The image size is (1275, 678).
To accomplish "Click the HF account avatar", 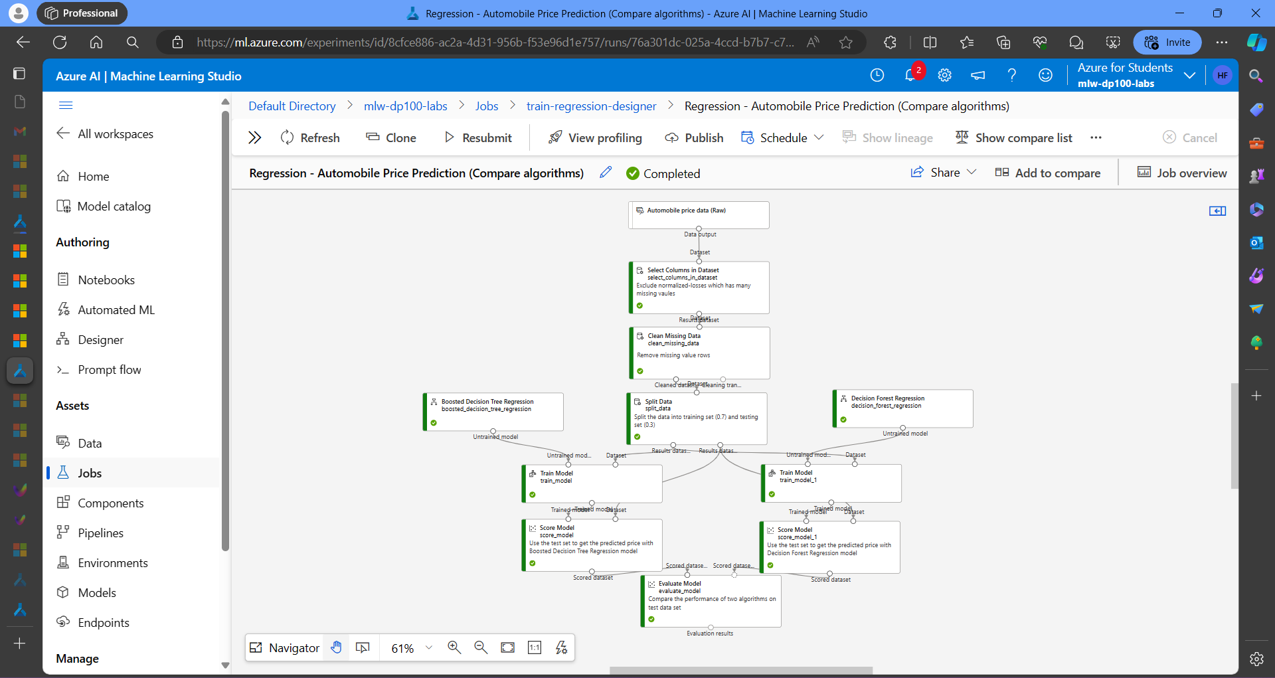I will click(1223, 76).
